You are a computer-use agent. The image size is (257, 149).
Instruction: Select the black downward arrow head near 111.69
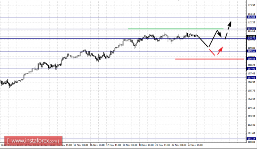(219, 34)
